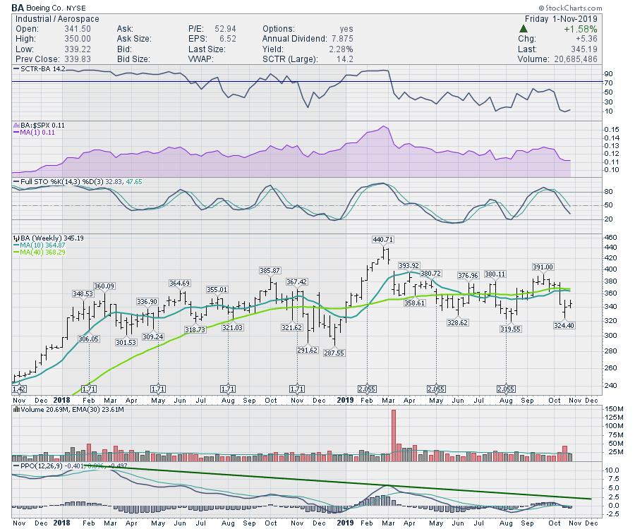Click the Open value 341.50
This screenshot has height=529, width=635.
click(x=78, y=29)
